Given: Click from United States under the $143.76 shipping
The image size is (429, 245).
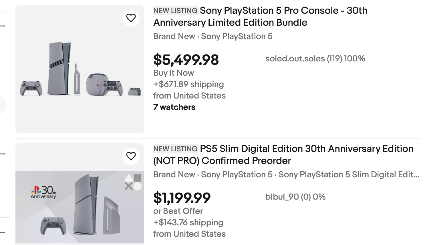Looking at the screenshot, I should point(189,234).
